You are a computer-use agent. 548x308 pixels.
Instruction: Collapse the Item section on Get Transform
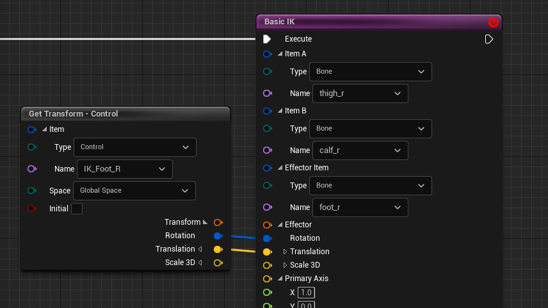(x=44, y=129)
